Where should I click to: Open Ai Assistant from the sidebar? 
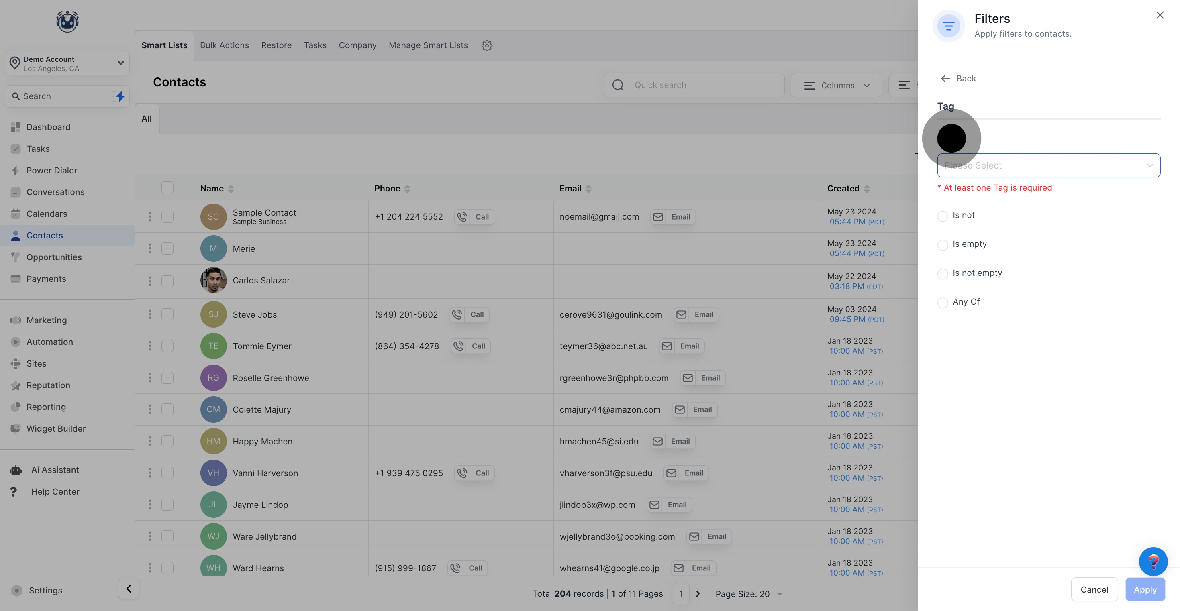pyautogui.click(x=55, y=470)
